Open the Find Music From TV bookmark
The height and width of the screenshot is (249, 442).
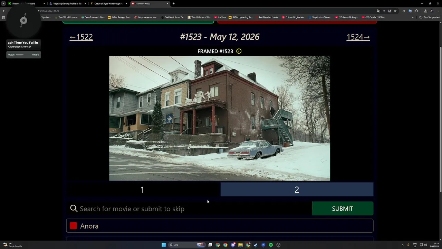[173, 17]
